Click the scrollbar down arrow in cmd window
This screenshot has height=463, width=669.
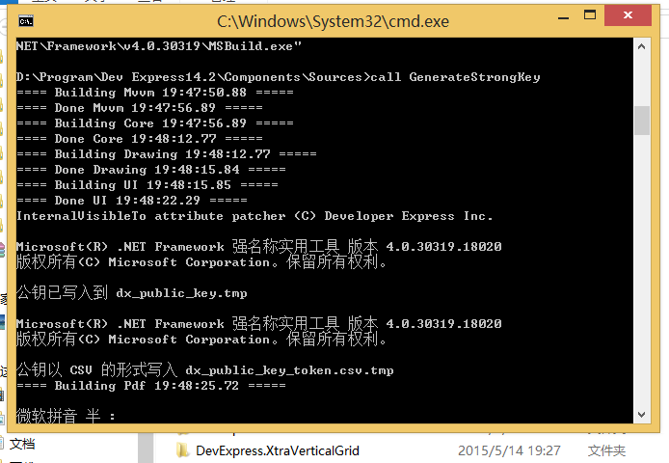(x=641, y=415)
